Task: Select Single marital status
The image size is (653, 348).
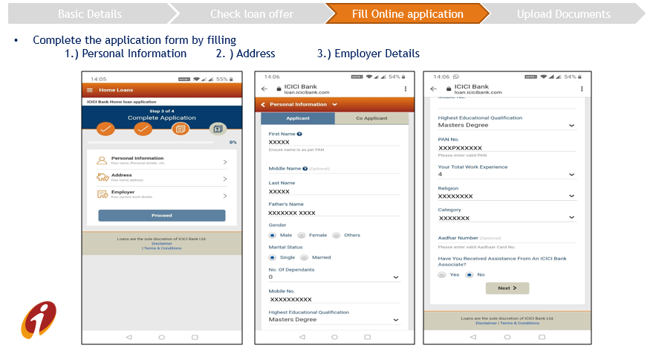Action: (273, 257)
